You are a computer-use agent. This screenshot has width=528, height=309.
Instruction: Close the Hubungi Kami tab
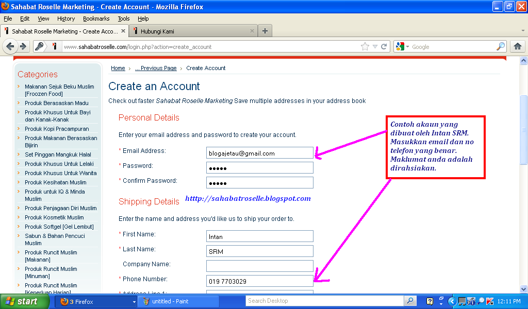coord(252,31)
